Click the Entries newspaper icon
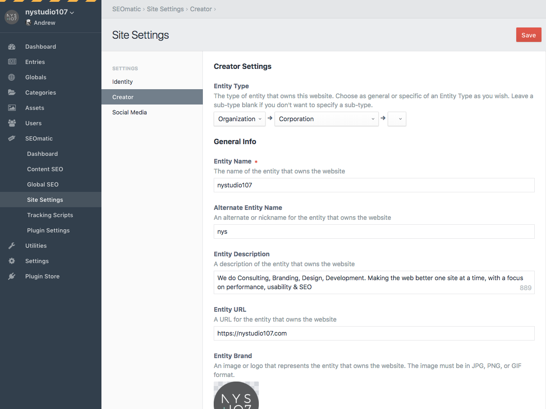The width and height of the screenshot is (546, 409). click(x=12, y=62)
